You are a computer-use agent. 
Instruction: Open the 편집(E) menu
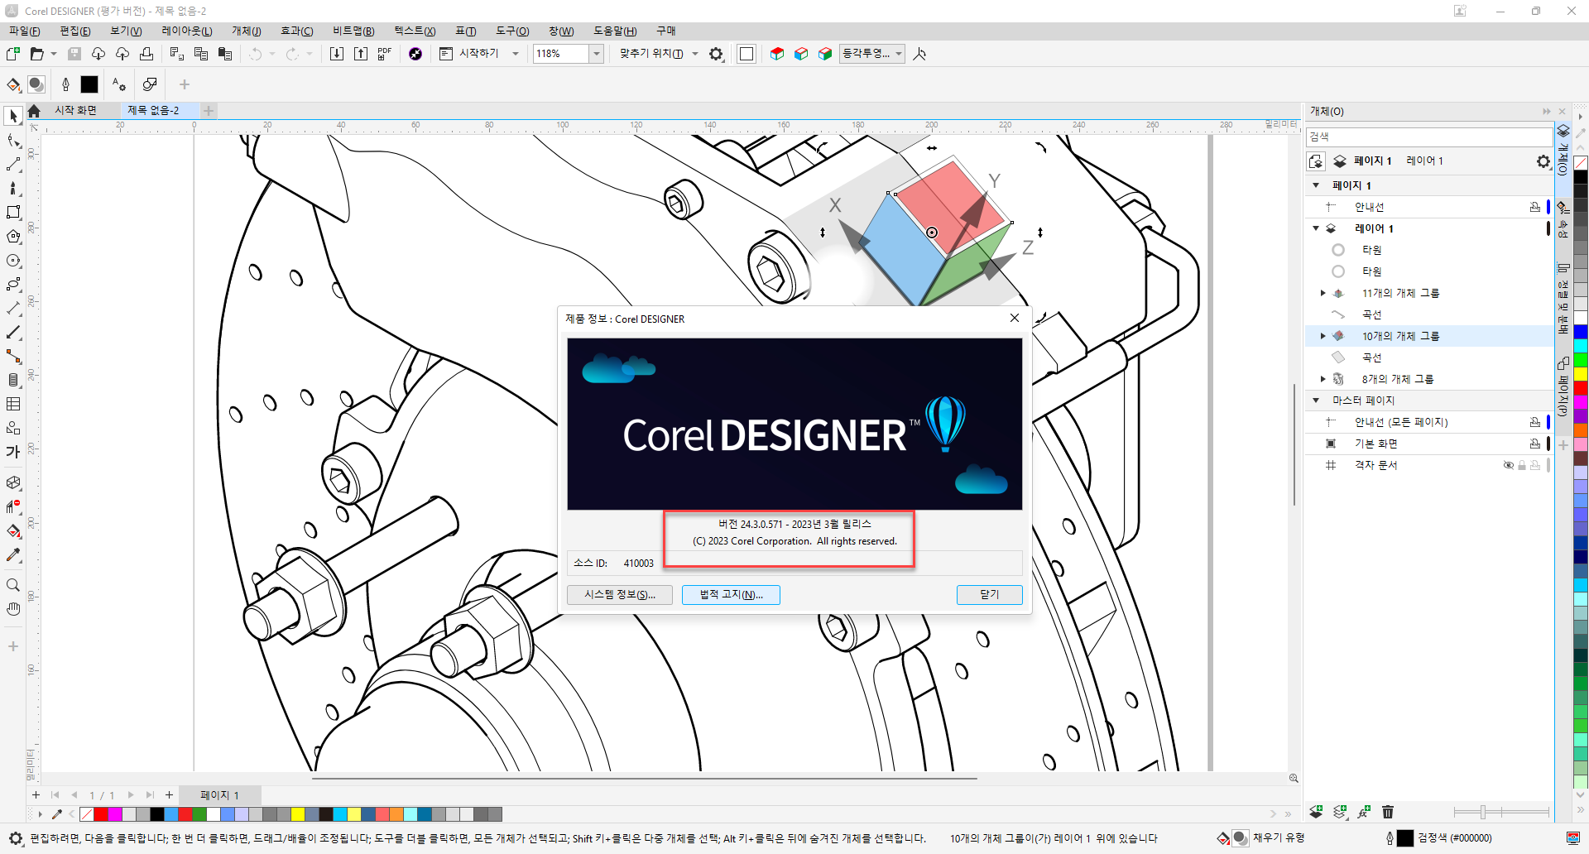(x=75, y=31)
